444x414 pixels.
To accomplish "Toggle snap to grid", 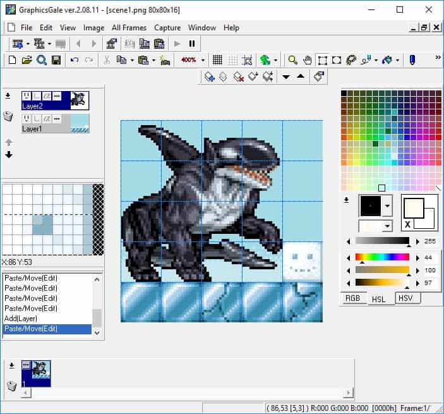I will tap(247, 60).
